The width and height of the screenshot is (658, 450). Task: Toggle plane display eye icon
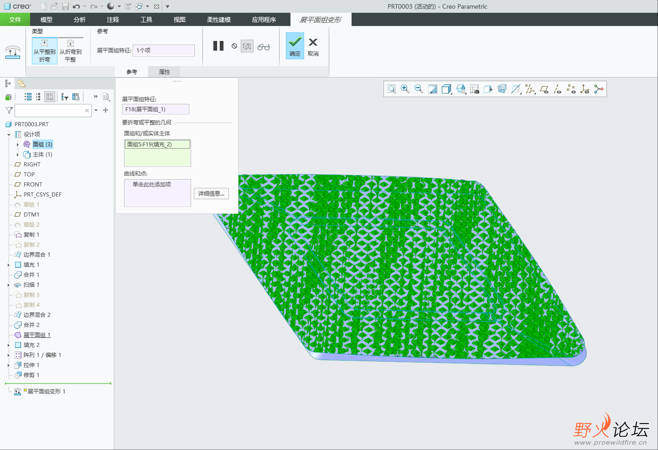(544, 89)
